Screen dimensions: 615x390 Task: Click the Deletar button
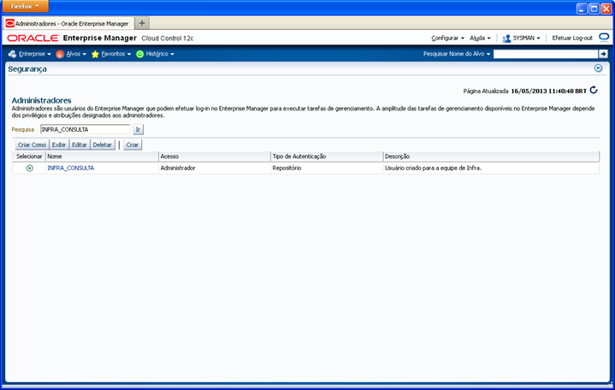102,145
